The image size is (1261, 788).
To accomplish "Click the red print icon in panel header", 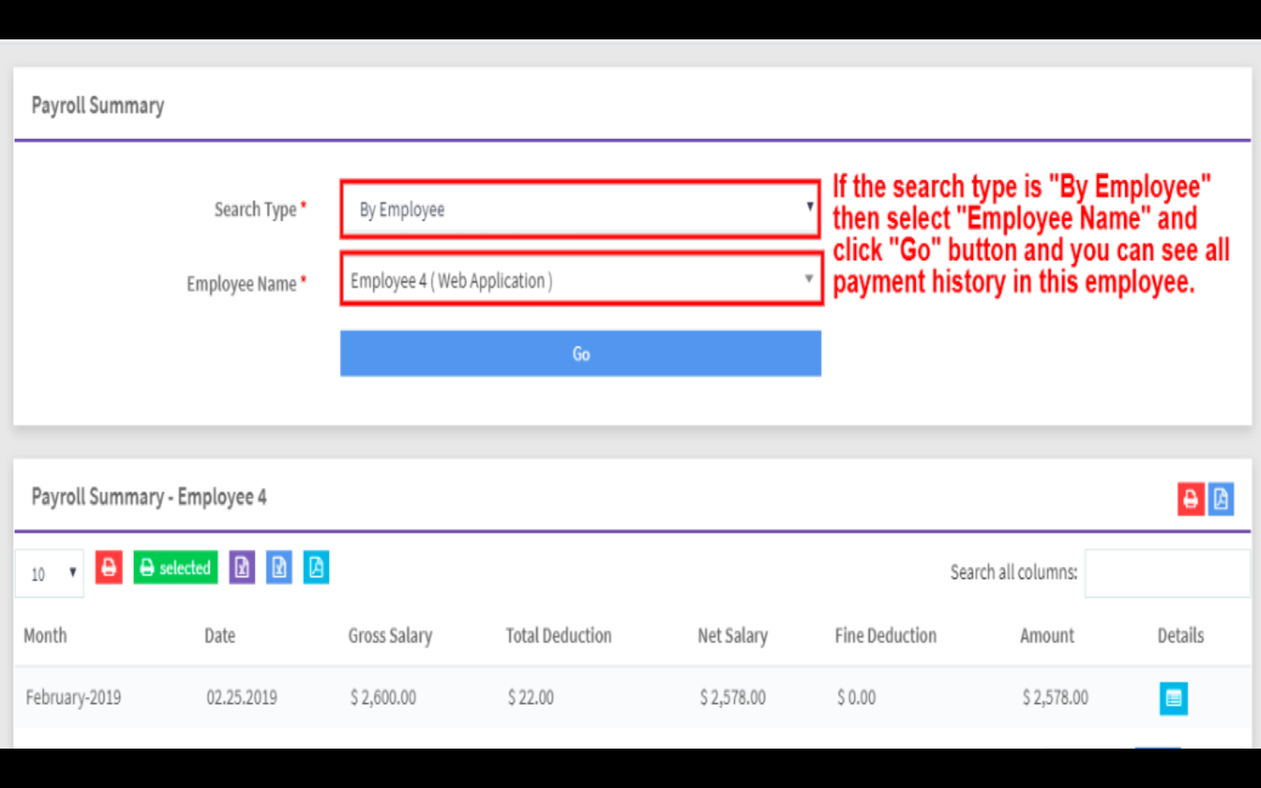I will [1190, 499].
